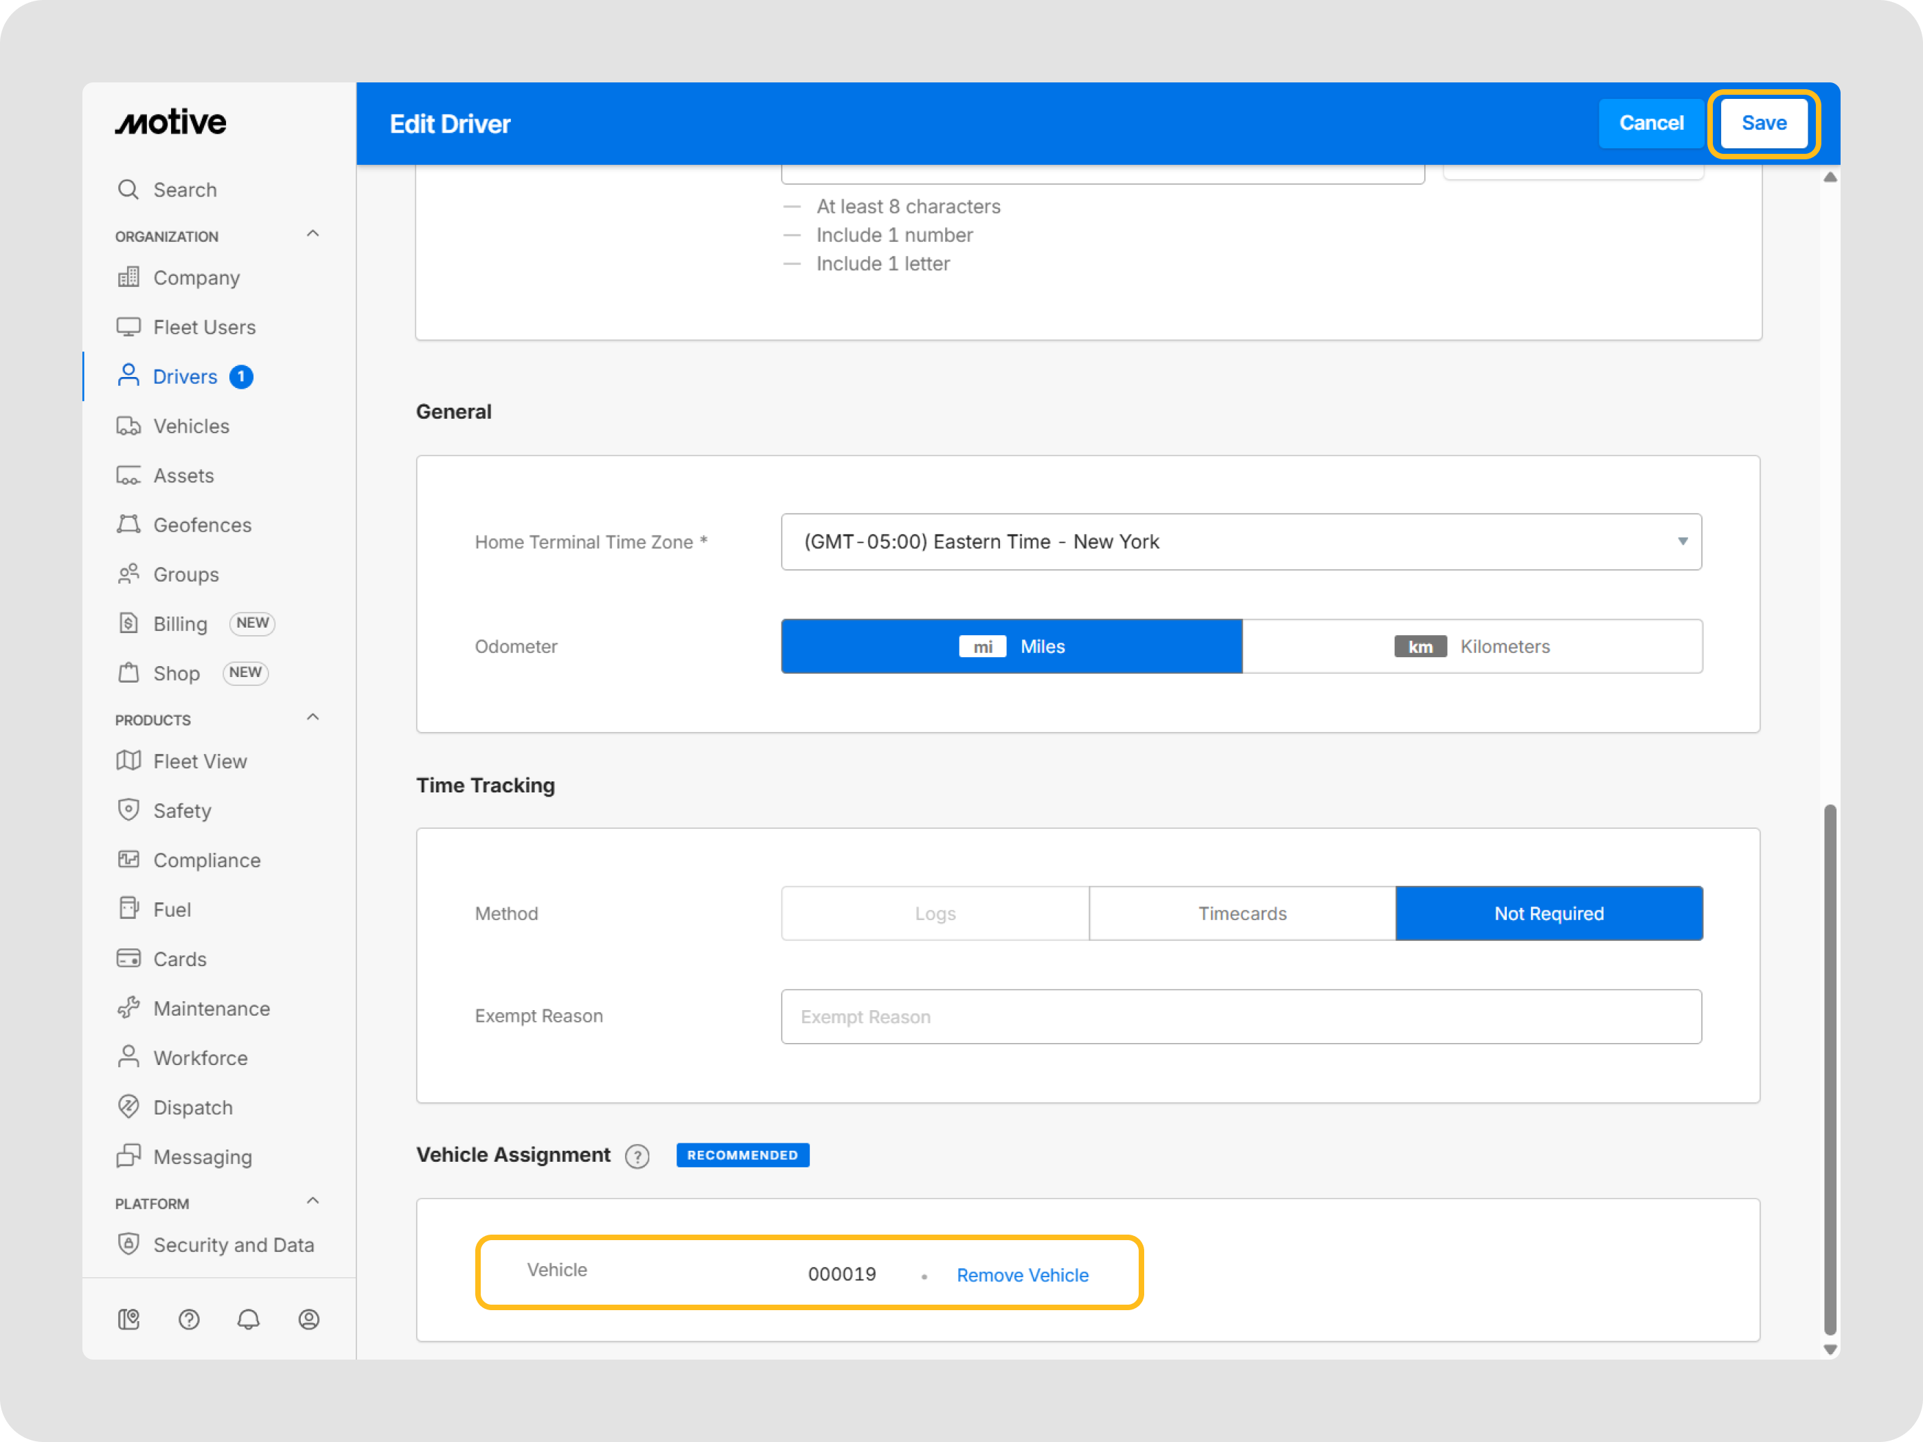Open Fleet Users menu item
The image size is (1923, 1442).
tap(204, 327)
